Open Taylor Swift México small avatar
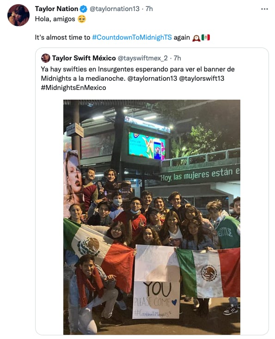The height and width of the screenshot is (339, 275). [x=45, y=58]
